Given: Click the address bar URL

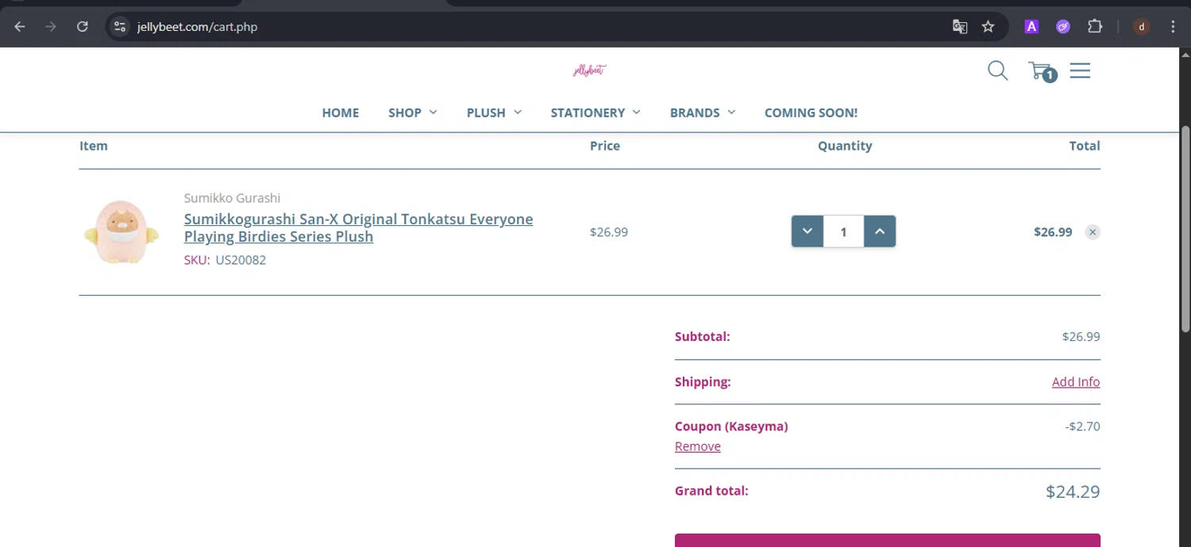Looking at the screenshot, I should pyautogui.click(x=197, y=27).
